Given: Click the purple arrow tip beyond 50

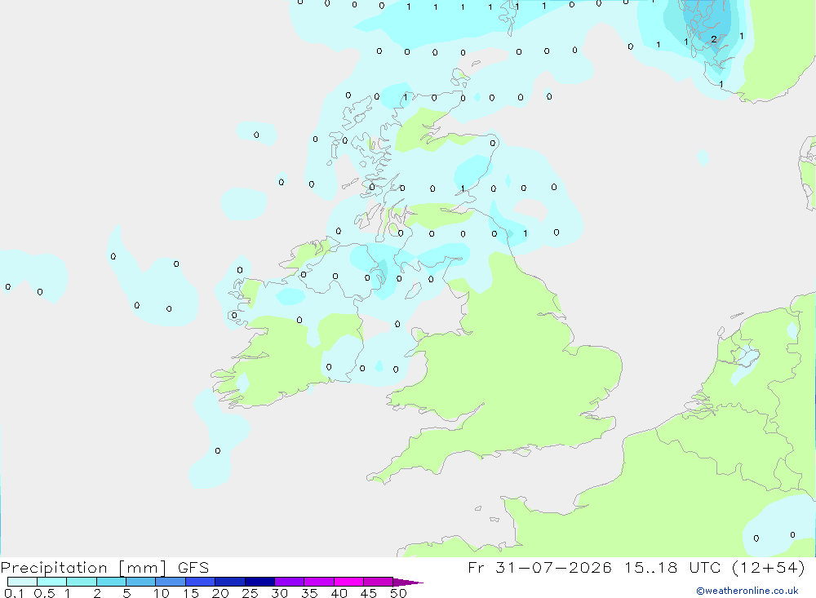Looking at the screenshot, I should click(x=407, y=582).
